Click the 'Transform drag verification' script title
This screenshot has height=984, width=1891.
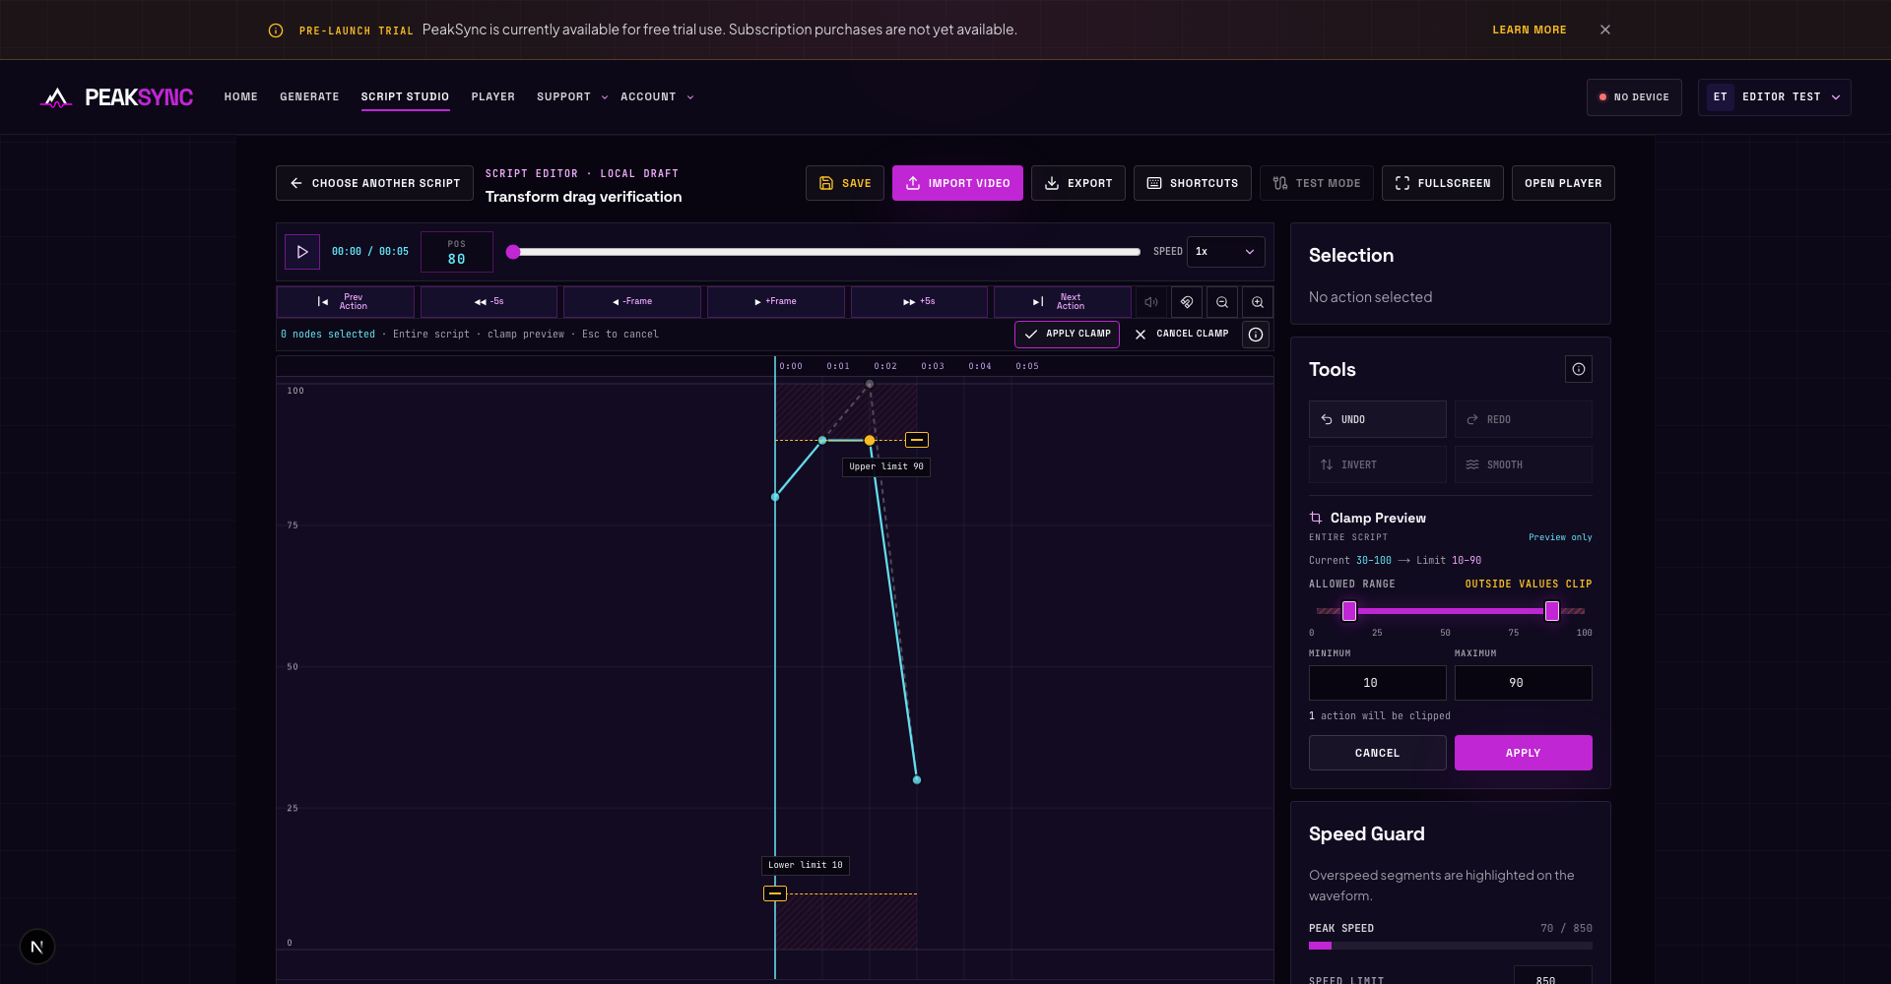point(583,197)
